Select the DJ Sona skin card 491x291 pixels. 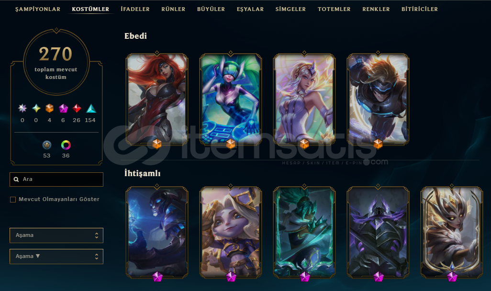tap(231, 99)
